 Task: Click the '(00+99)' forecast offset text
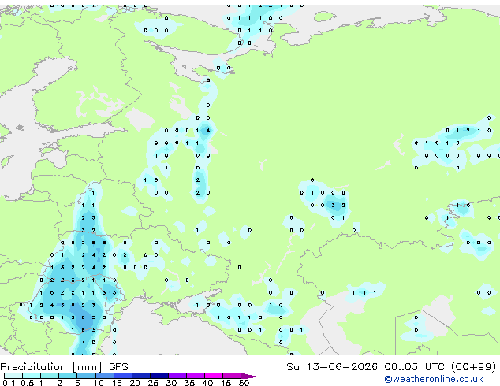click(474, 367)
